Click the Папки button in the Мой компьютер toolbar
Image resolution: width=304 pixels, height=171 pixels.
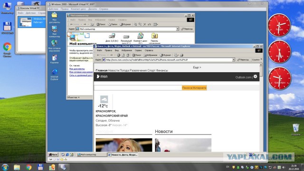[x=113, y=24]
